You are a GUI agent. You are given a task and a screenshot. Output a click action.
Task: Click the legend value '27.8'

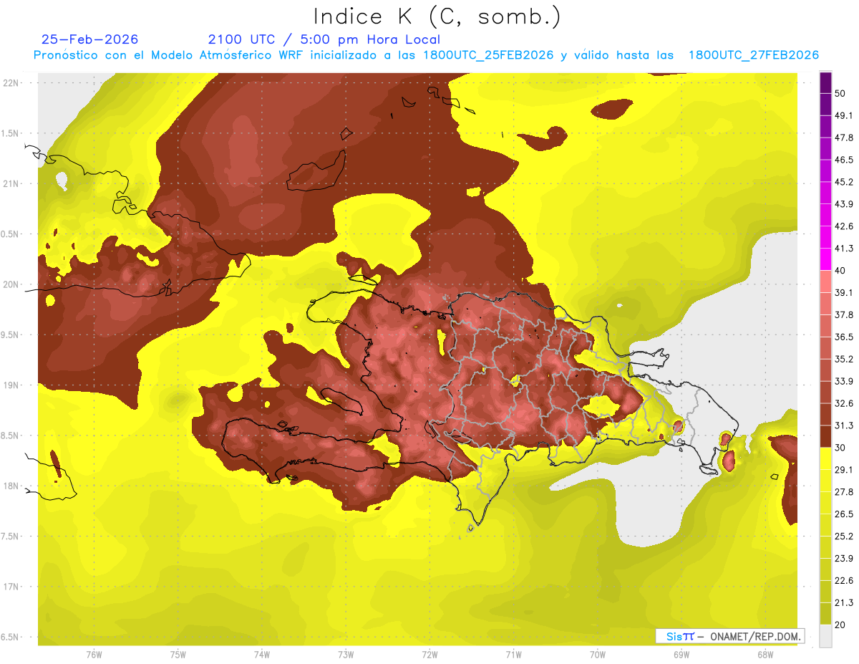click(x=844, y=492)
